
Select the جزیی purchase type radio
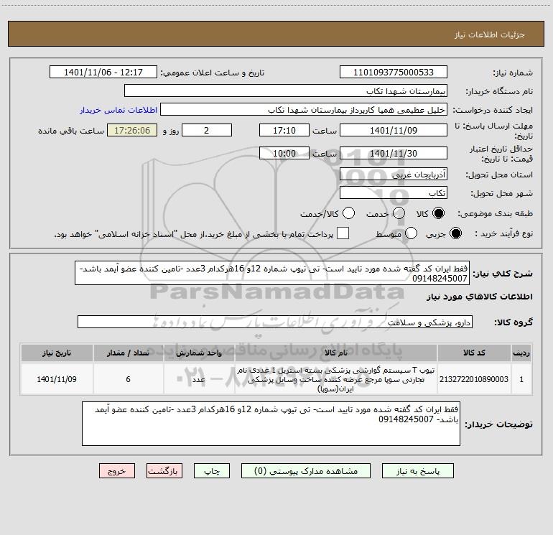click(455, 233)
